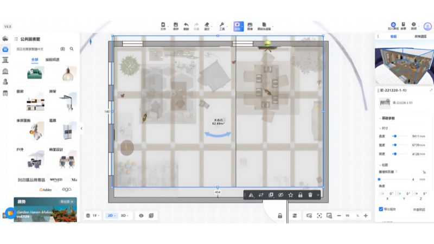Click the plus zoom in button
This screenshot has width=434, height=244.
pyautogui.click(x=366, y=215)
